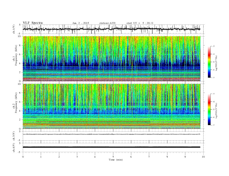Click ch.2 spectrogram frequency tick "6"
The height and width of the screenshot is (176, 229).
click(x=20, y=102)
